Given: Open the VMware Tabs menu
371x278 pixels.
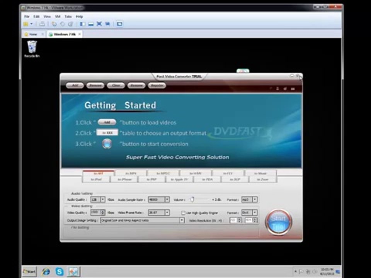Looking at the screenshot, I should pyautogui.click(x=68, y=17).
